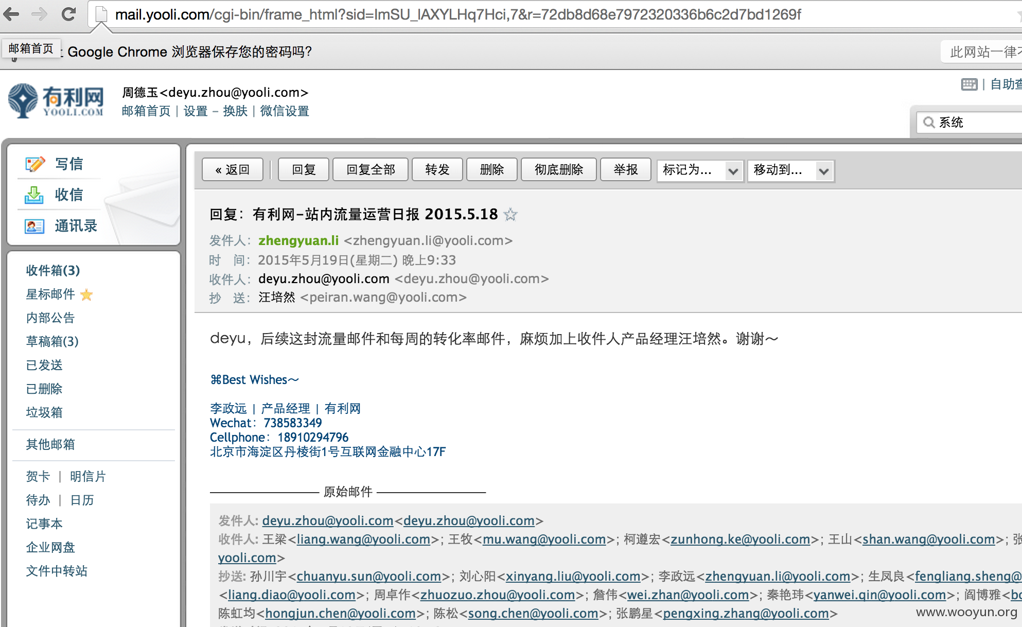Click the browser back arrow
This screenshot has width=1022, height=627.
click(x=11, y=14)
